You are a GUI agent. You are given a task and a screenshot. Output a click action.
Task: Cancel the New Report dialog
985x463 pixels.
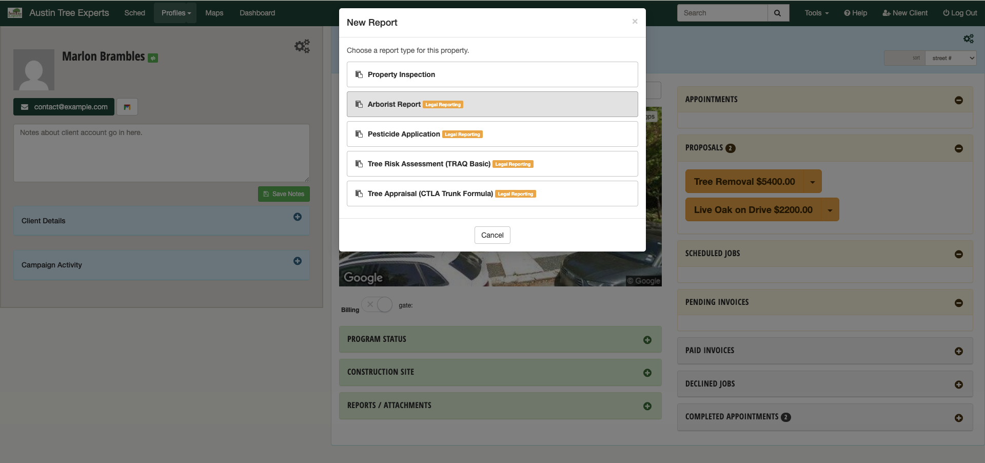(x=493, y=235)
